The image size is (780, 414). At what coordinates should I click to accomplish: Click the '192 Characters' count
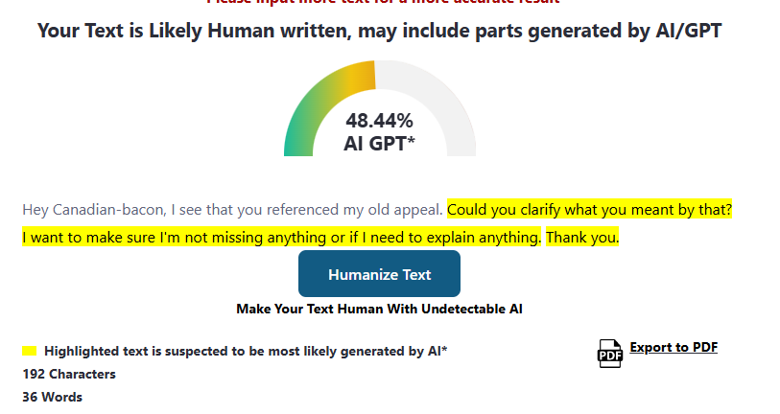69,374
